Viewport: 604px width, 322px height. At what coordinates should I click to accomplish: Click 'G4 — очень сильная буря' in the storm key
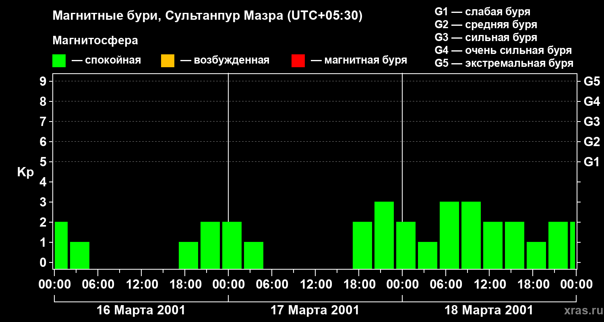(x=503, y=50)
